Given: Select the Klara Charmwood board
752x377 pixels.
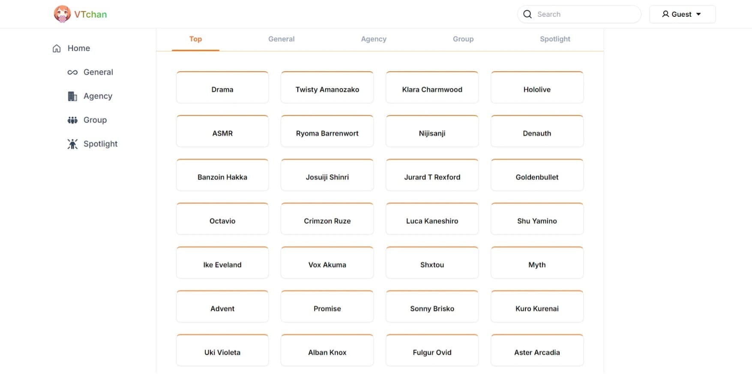Looking at the screenshot, I should pos(432,87).
